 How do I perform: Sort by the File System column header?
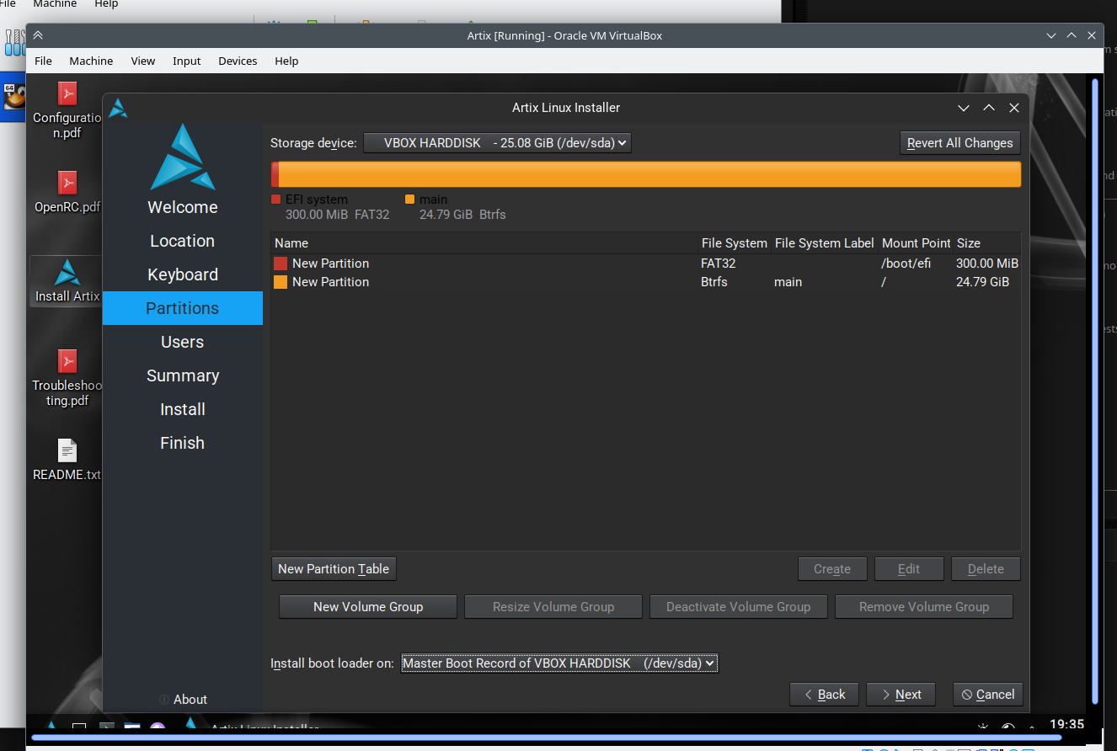[x=735, y=243]
